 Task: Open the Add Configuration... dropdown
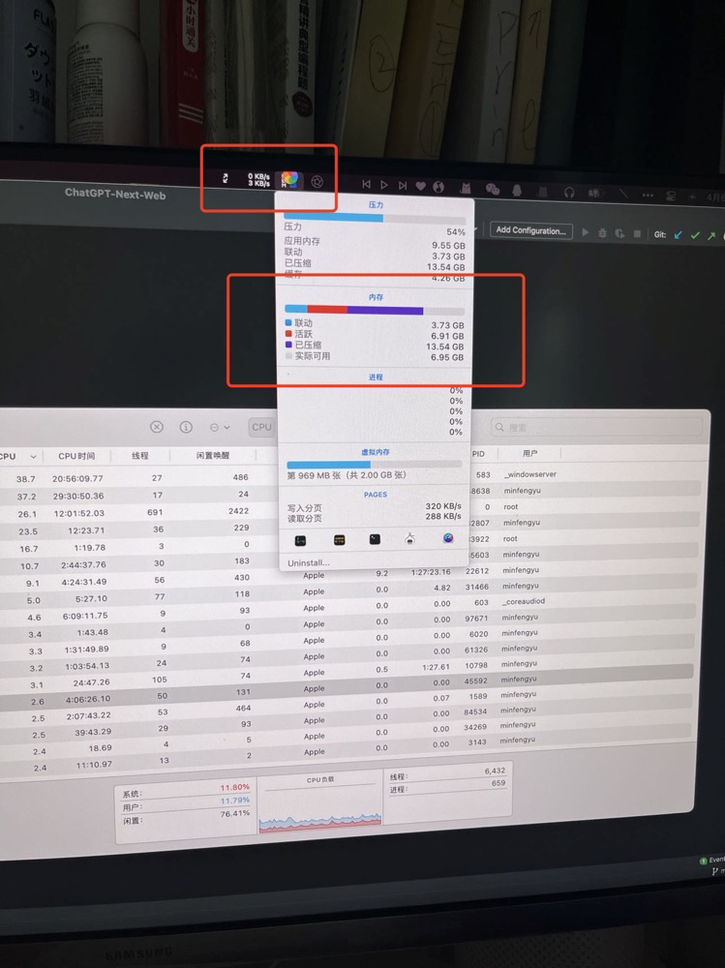[530, 230]
